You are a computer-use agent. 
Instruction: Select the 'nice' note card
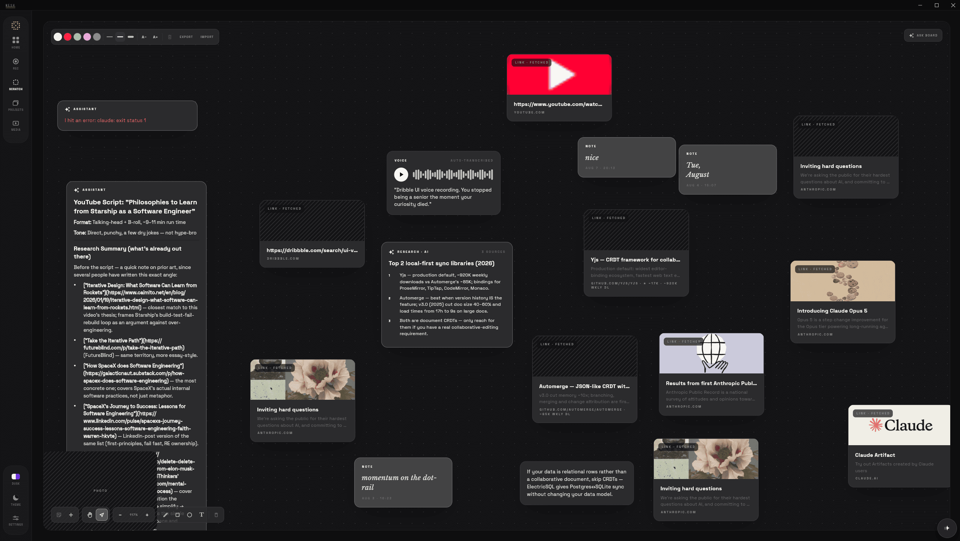click(627, 157)
